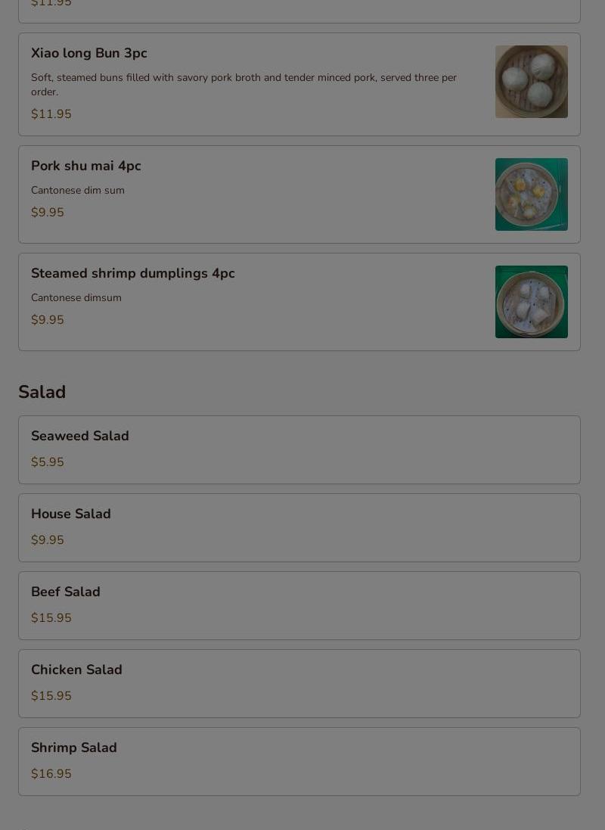Click the $11.95 price of Xiao long Bun
Screen dimensions: 605x830
(x=51, y=113)
